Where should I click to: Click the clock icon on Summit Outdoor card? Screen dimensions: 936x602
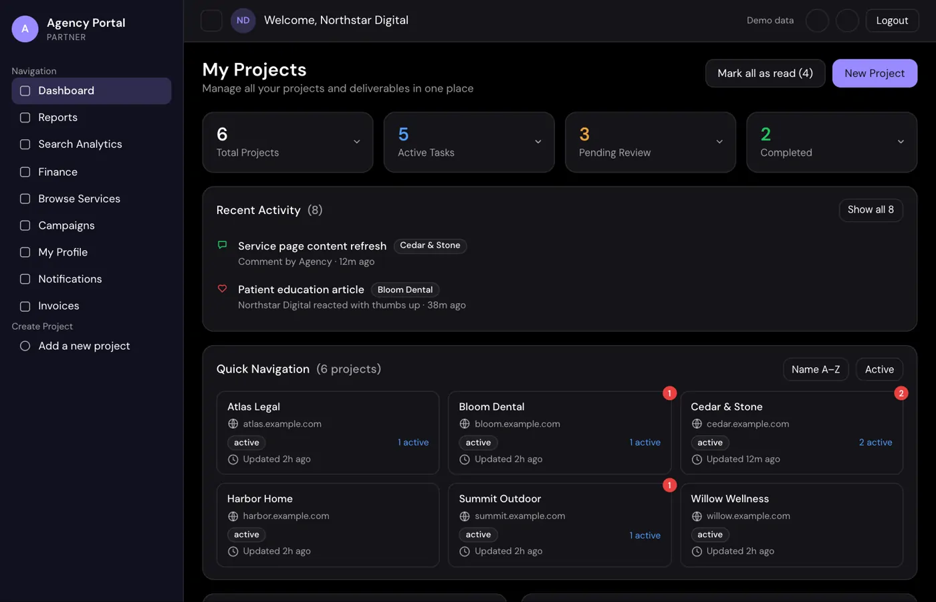coord(465,552)
